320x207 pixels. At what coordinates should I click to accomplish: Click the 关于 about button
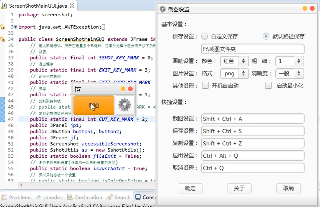239,188
